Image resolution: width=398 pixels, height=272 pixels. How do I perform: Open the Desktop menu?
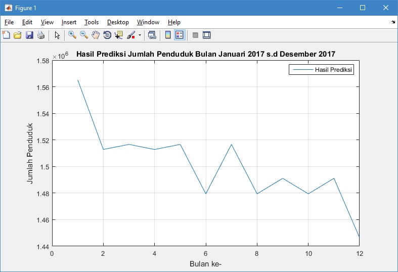click(118, 22)
